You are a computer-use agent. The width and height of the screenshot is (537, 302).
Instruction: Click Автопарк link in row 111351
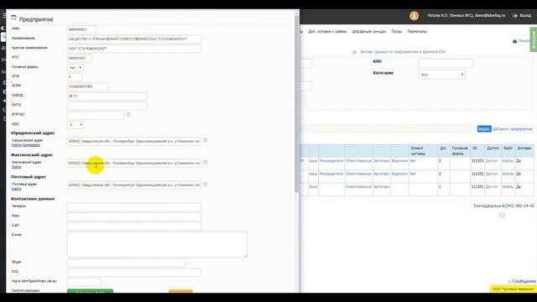381,187
